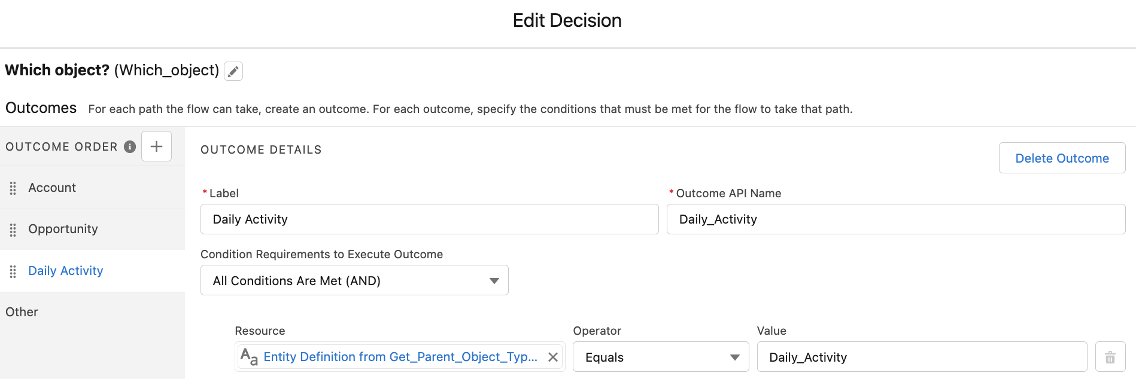The height and width of the screenshot is (379, 1136).
Task: Grab the drag handle beside the Opportunity outcome
Action: (13, 229)
